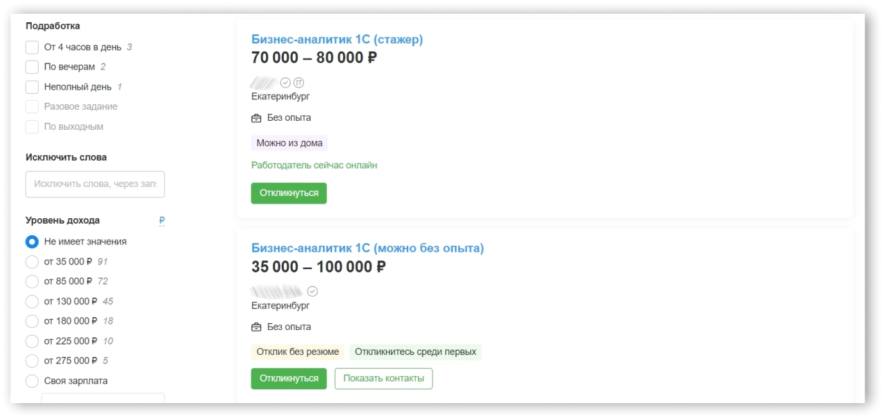Pick the 'Не имеет значения' income option
This screenshot has width=884, height=419.
[32, 242]
